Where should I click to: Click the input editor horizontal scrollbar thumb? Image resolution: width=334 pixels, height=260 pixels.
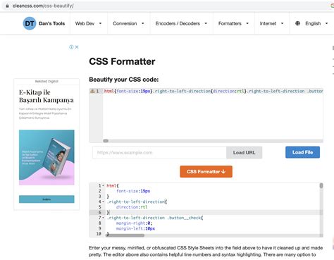pos(106,141)
